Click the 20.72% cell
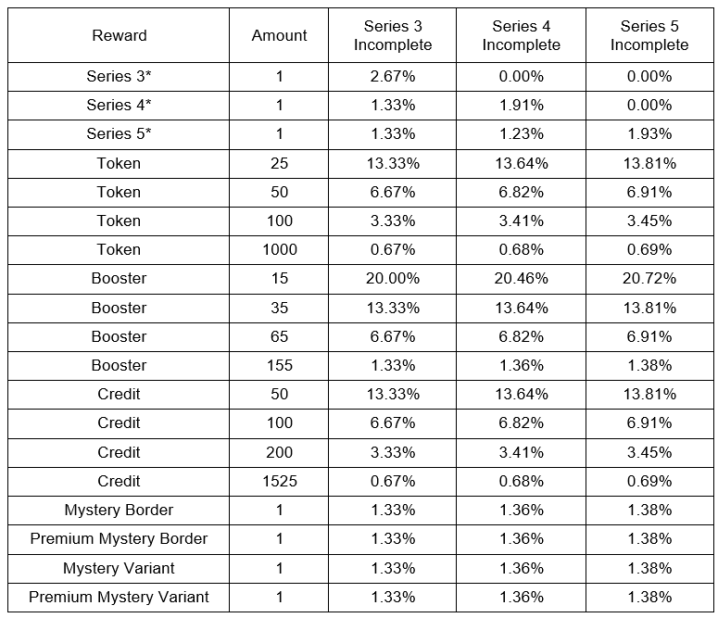This screenshot has height=618, width=718. coord(649,278)
